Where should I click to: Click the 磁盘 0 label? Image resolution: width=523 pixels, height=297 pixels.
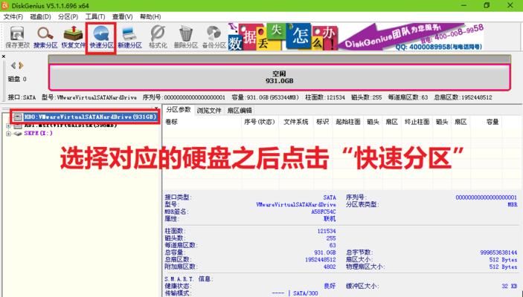coord(17,79)
